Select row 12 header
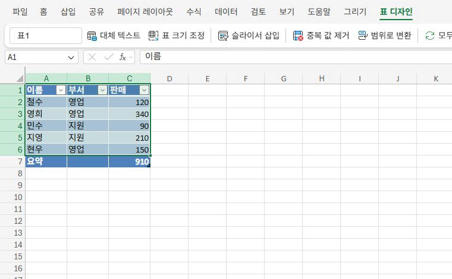The width and height of the screenshot is (452, 279). [12, 221]
